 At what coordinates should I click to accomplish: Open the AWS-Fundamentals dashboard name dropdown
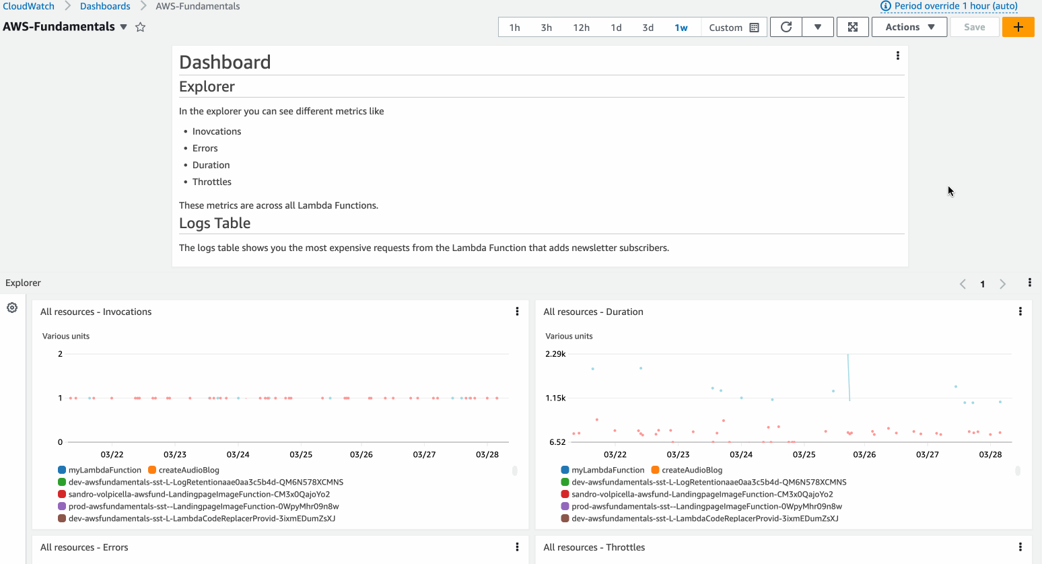click(x=123, y=27)
